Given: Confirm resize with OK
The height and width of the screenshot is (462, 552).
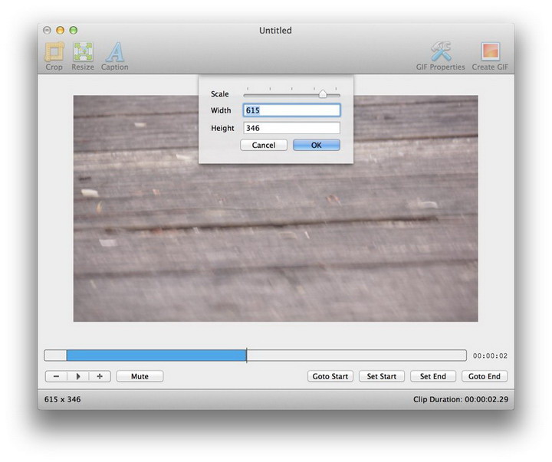Looking at the screenshot, I should click(316, 145).
